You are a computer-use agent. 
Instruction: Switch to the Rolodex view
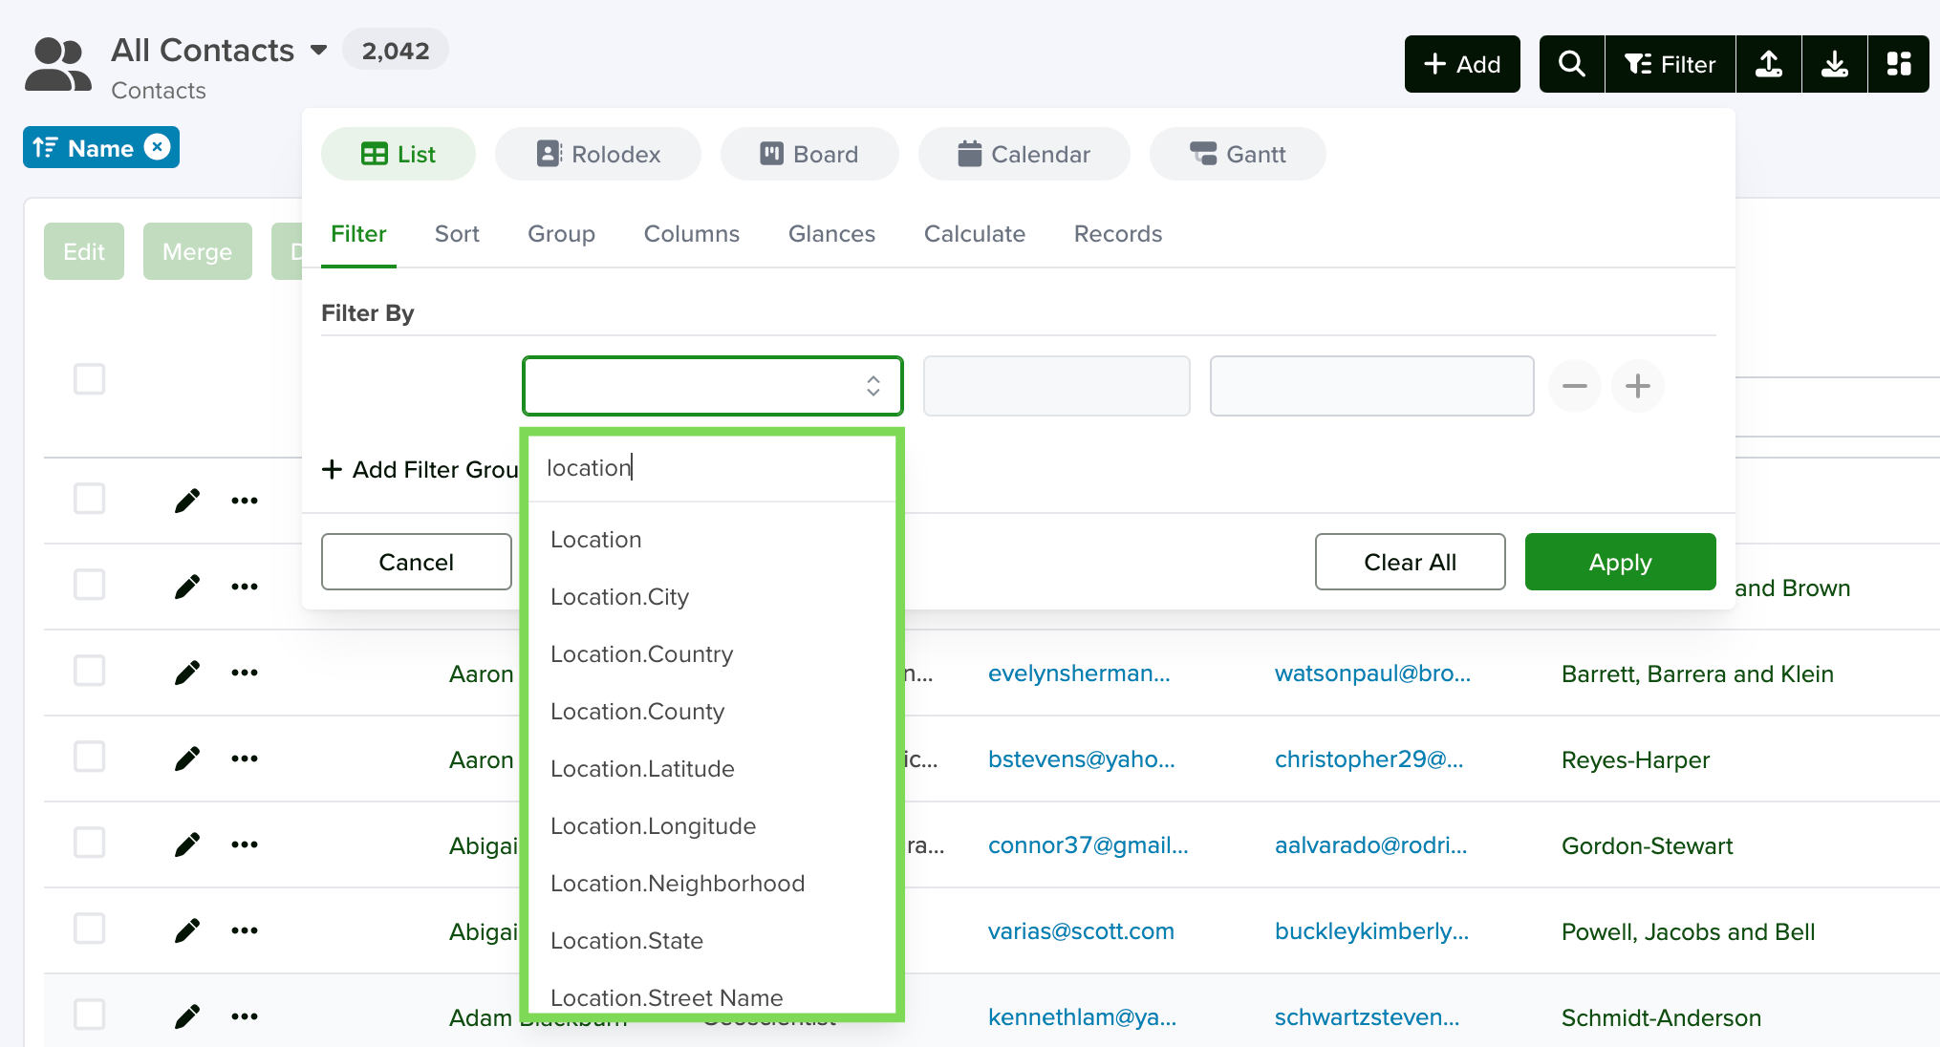pos(598,154)
